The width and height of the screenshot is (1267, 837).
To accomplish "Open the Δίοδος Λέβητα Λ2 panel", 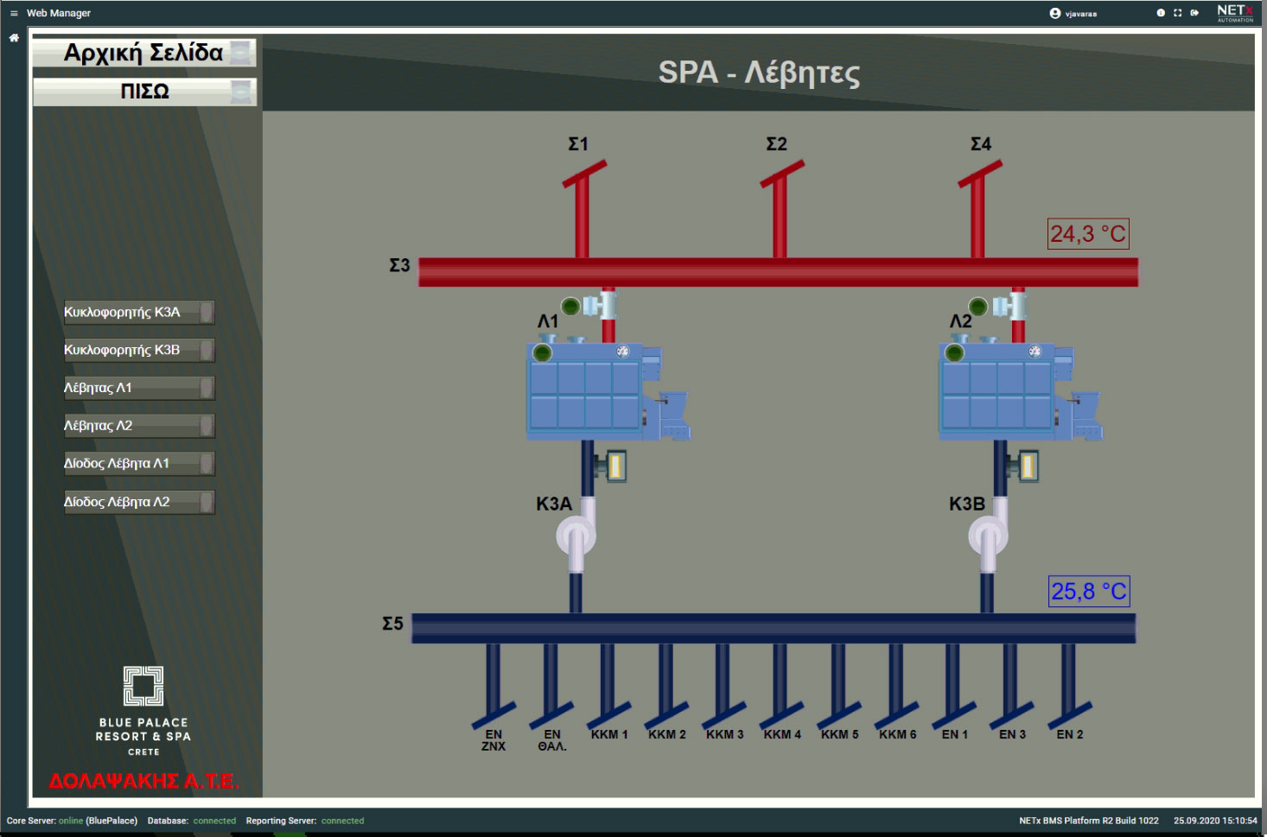I will [x=138, y=502].
